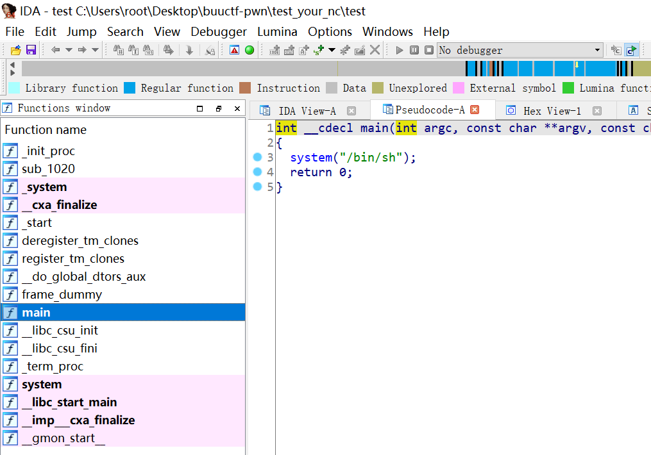Click the green 's' string-plus icon

click(x=319, y=50)
